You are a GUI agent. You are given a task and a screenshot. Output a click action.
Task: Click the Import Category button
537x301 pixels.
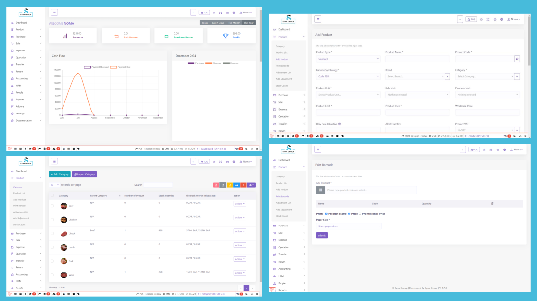pos(84,174)
